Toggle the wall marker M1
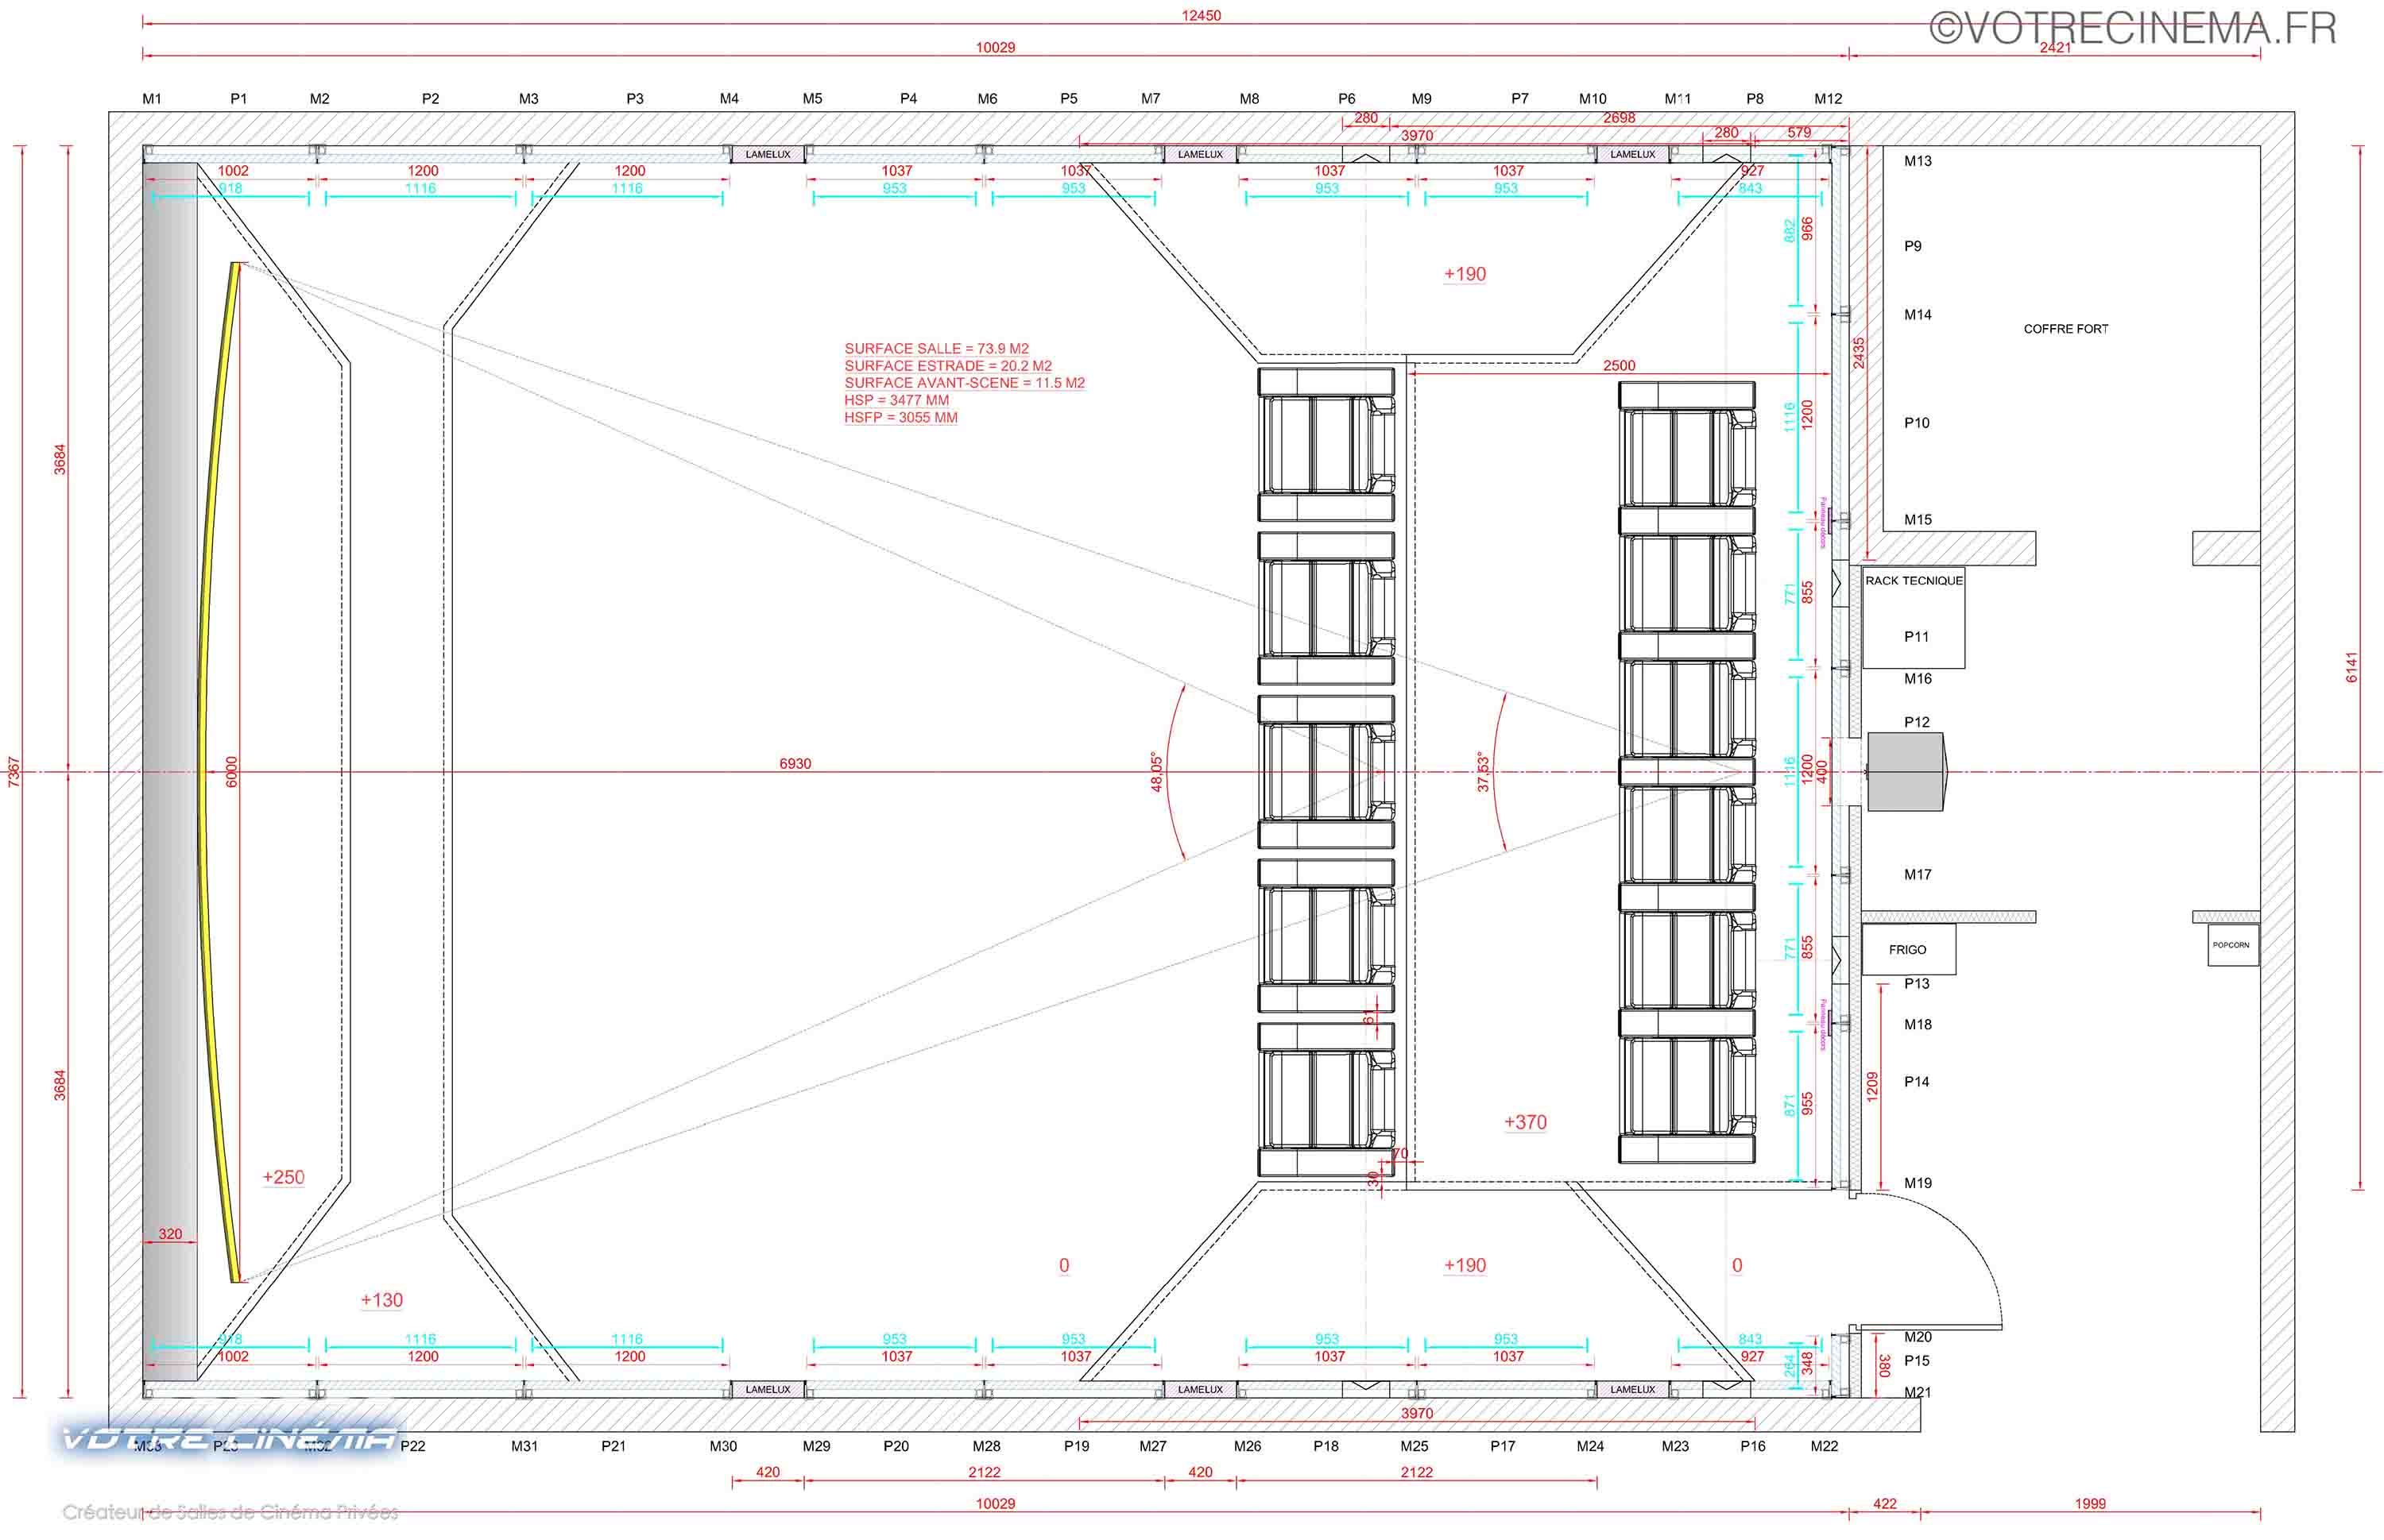Image resolution: width=2384 pixels, height=1540 pixels. [150, 98]
